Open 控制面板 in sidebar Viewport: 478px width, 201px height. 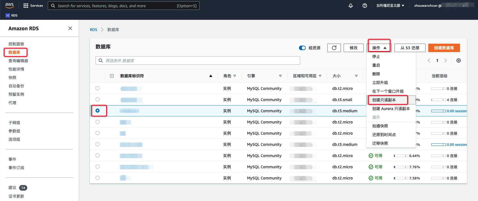click(x=16, y=44)
